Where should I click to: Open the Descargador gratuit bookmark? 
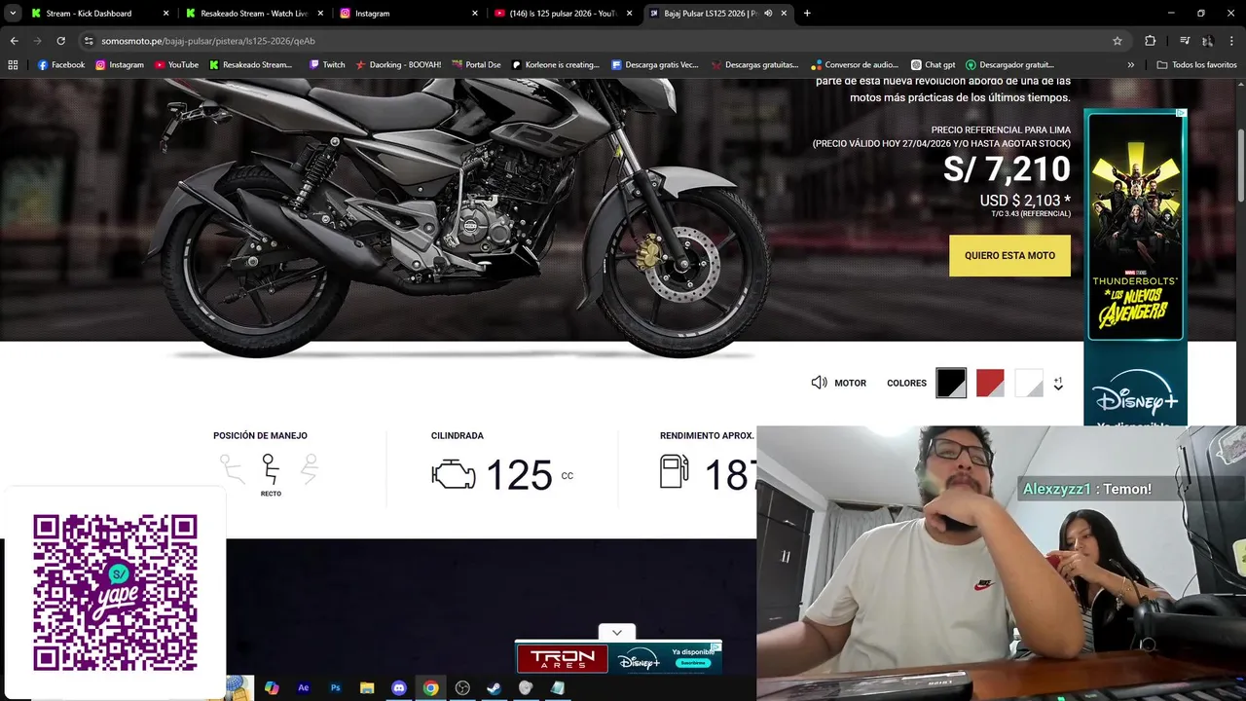pyautogui.click(x=1010, y=64)
